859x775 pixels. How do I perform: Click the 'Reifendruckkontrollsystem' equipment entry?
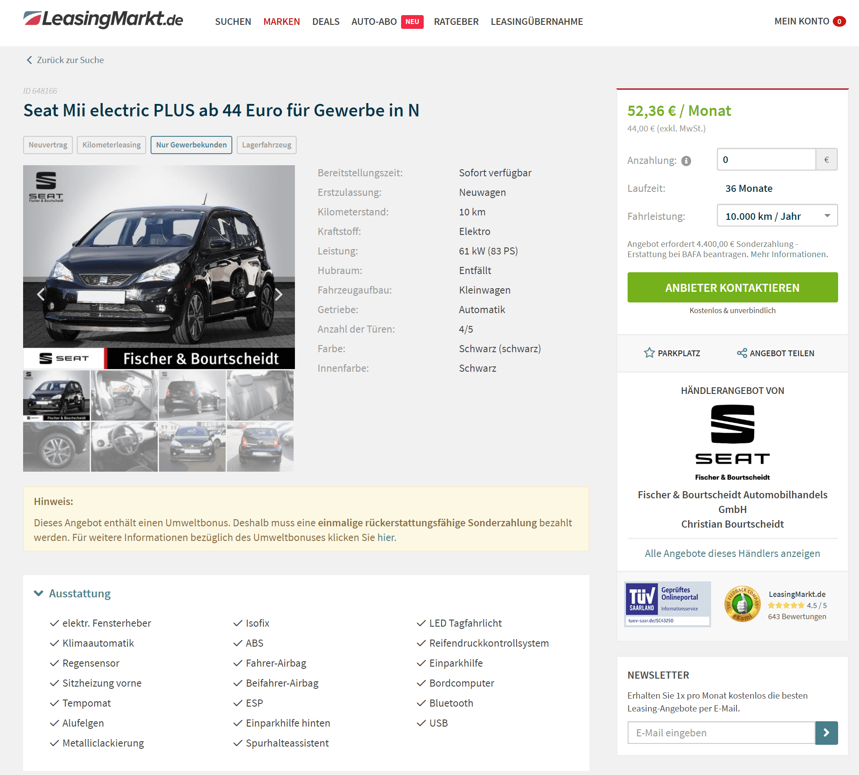[489, 643]
